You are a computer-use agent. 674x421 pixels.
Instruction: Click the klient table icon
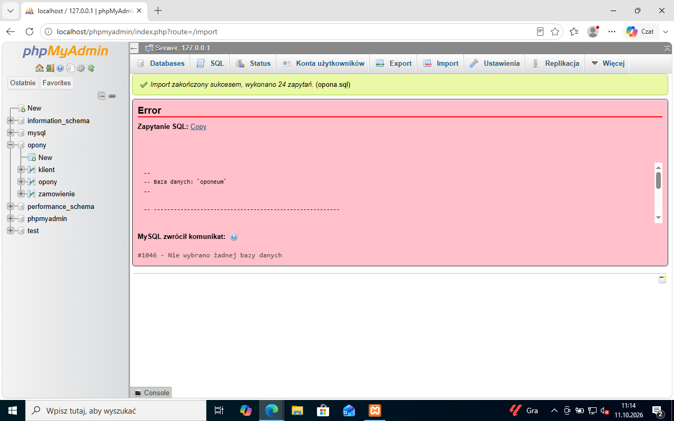coord(32,169)
